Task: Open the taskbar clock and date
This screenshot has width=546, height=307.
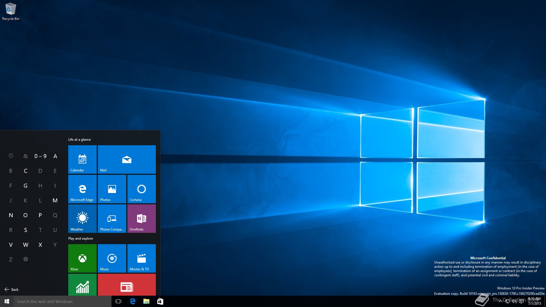Action: pyautogui.click(x=535, y=301)
